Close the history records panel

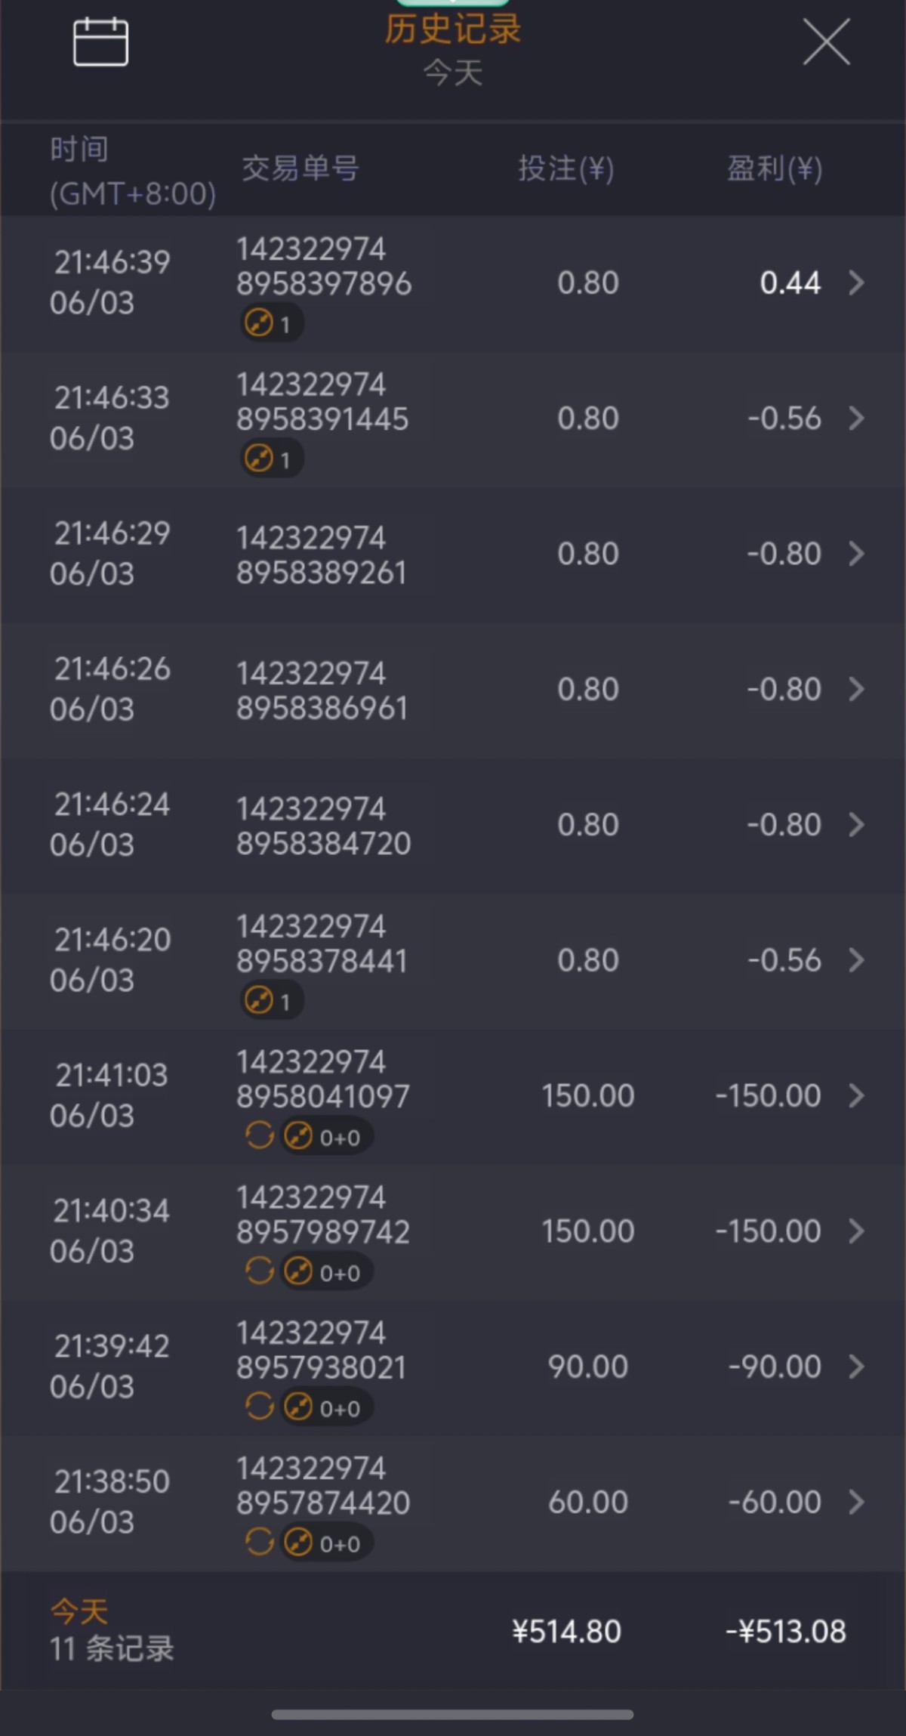[x=826, y=42]
